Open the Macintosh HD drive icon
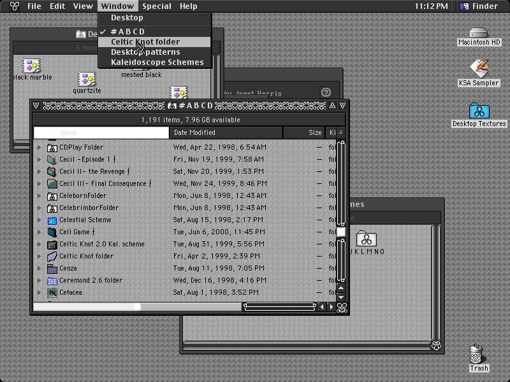 pos(479,33)
